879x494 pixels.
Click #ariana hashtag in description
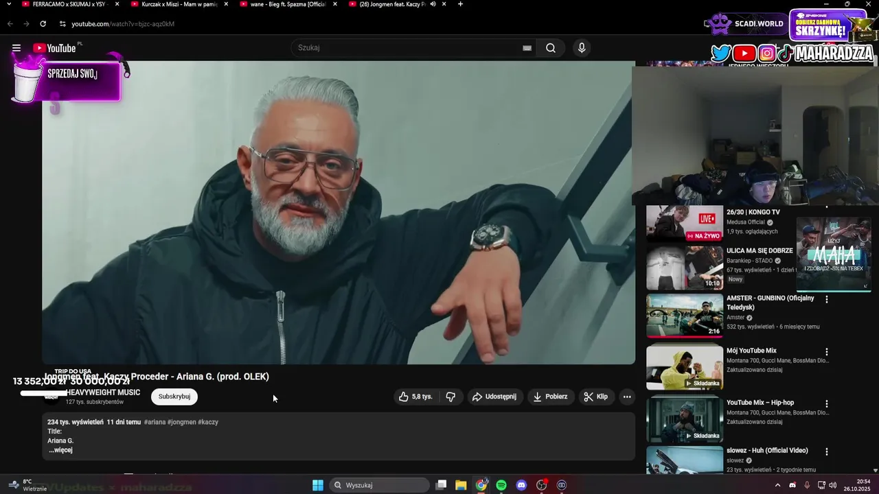[x=155, y=422]
